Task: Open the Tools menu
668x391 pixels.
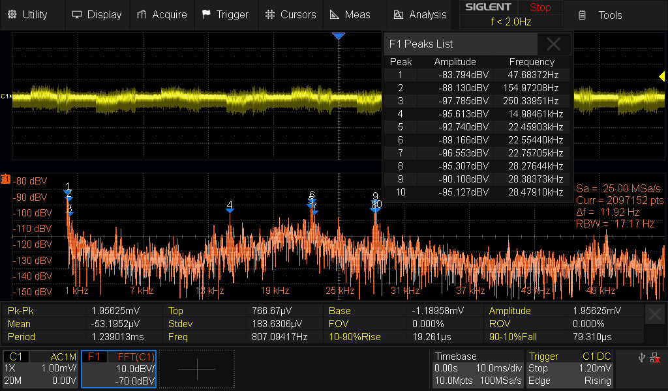Action: (601, 14)
